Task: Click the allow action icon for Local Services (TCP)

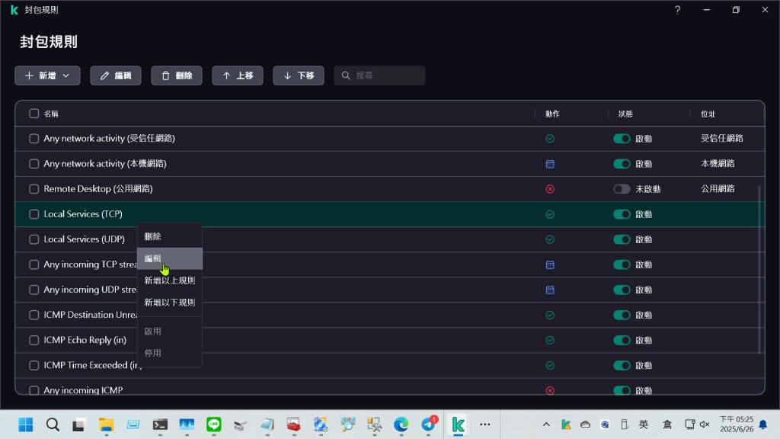Action: pyautogui.click(x=550, y=214)
